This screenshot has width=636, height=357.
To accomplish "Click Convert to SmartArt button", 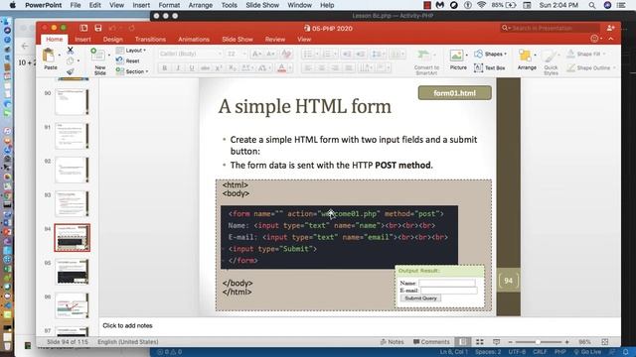I will tap(426, 61).
